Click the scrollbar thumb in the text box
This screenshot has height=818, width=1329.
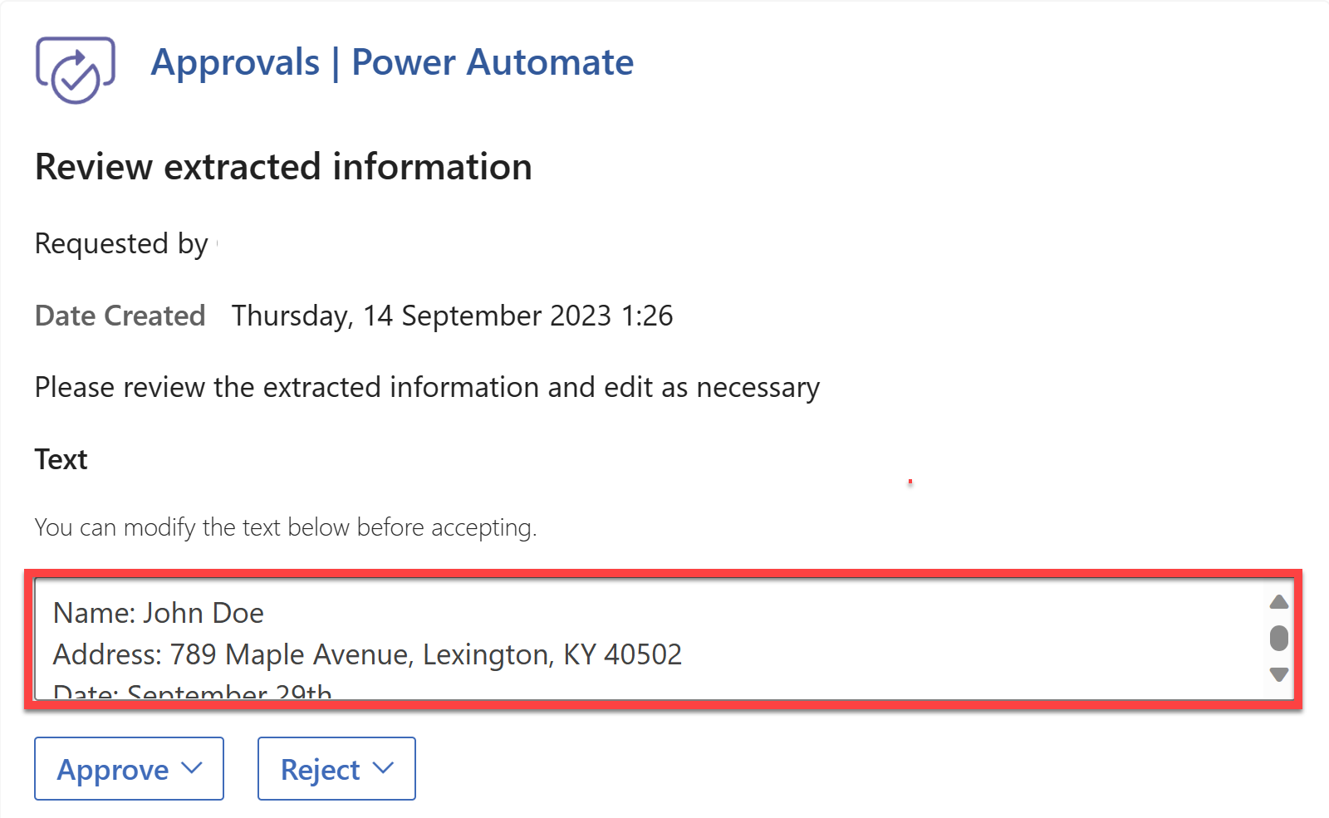pyautogui.click(x=1279, y=638)
